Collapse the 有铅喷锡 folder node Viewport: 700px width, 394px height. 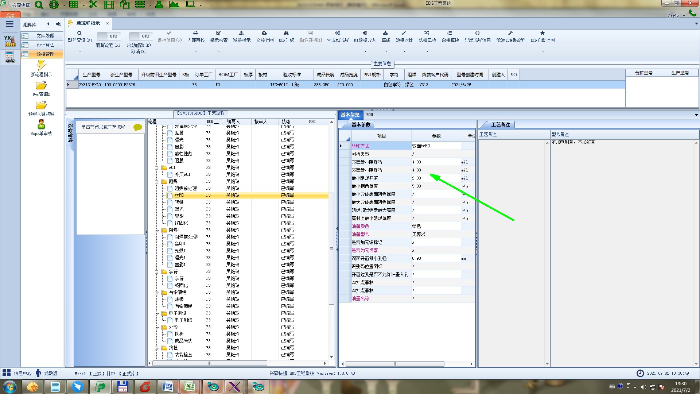pos(157,293)
